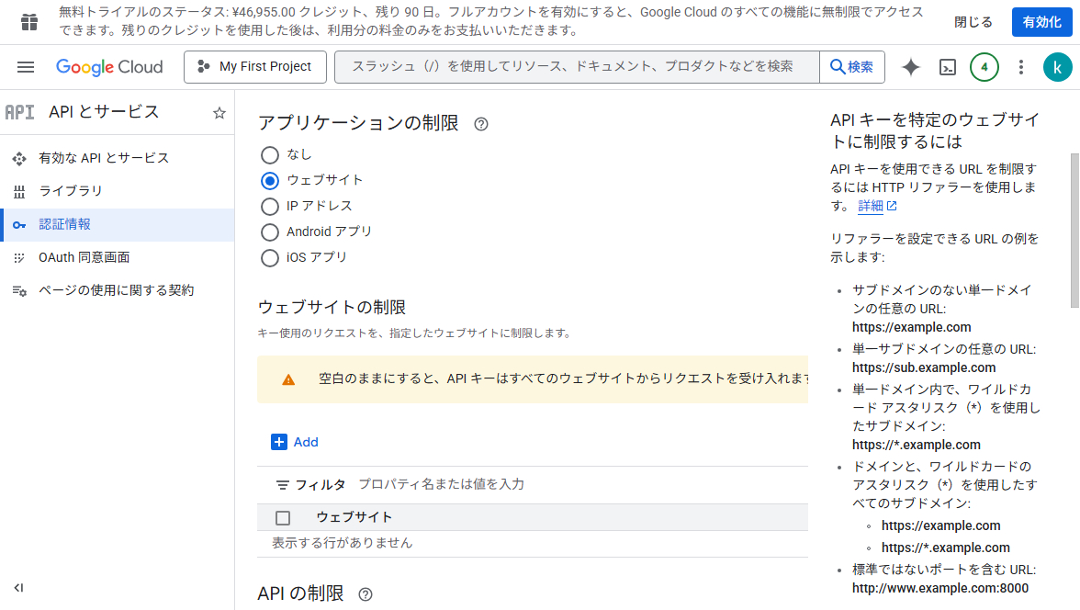Screen dimensions: 1080x610
Task: Click the Gemini sparkle icon
Action: click(911, 67)
